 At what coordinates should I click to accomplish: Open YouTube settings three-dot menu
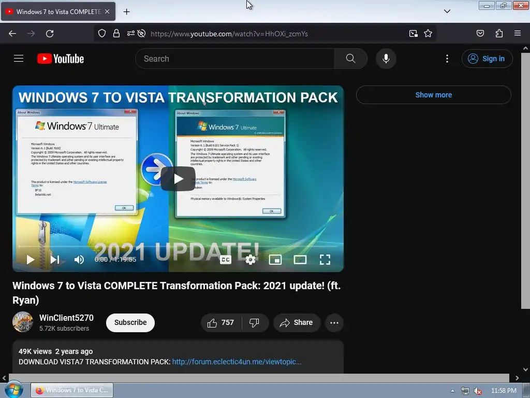tap(447, 59)
